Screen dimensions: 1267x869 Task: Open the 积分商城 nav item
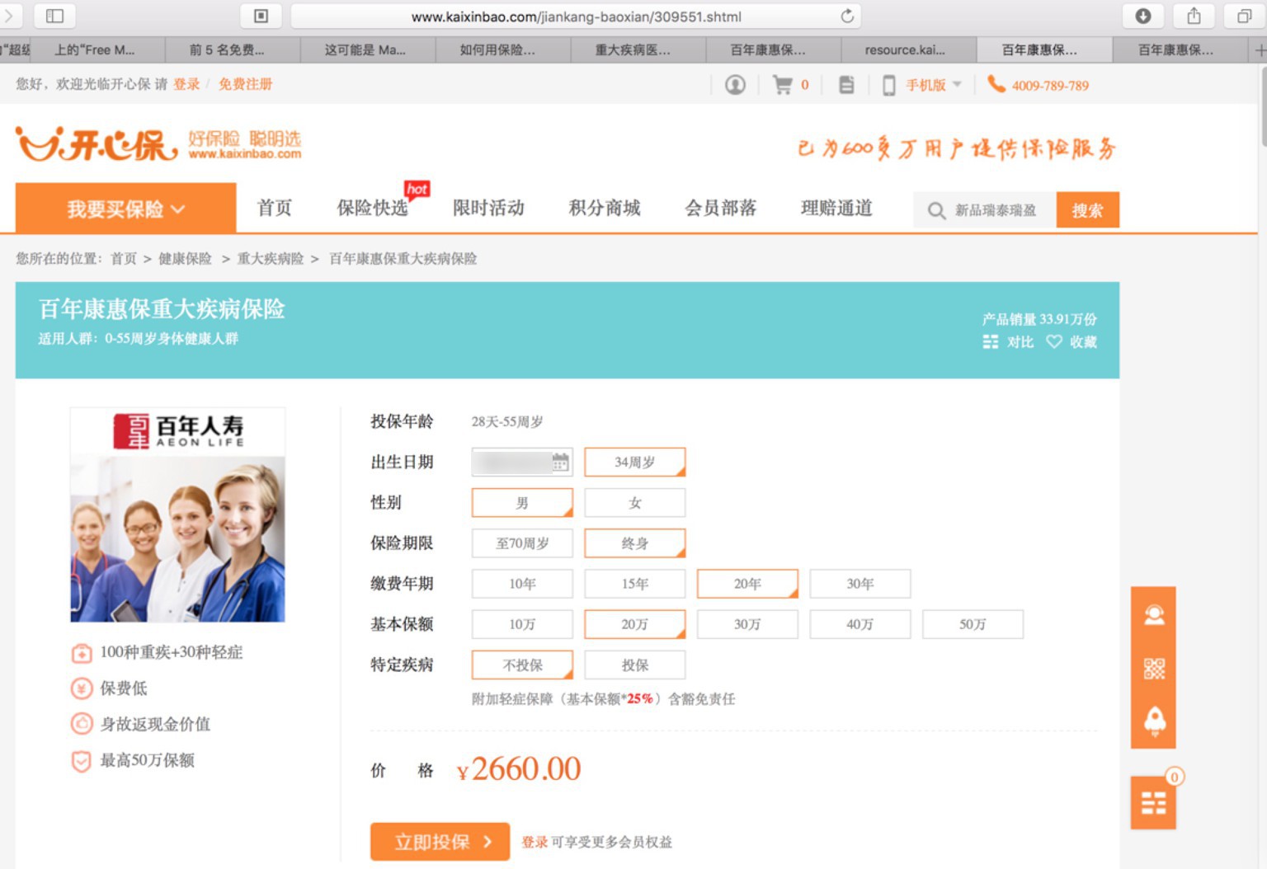click(x=605, y=208)
